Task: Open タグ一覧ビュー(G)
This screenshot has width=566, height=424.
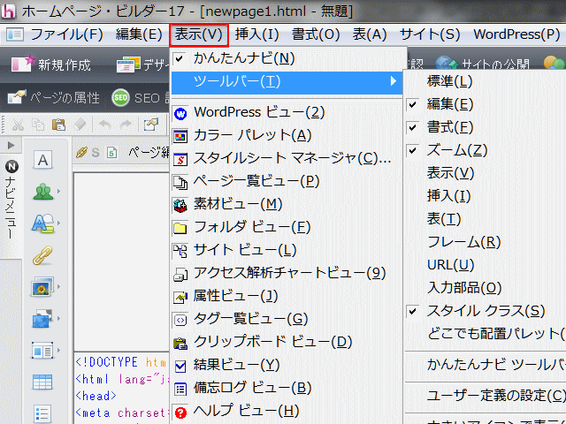Action: [x=287, y=319]
